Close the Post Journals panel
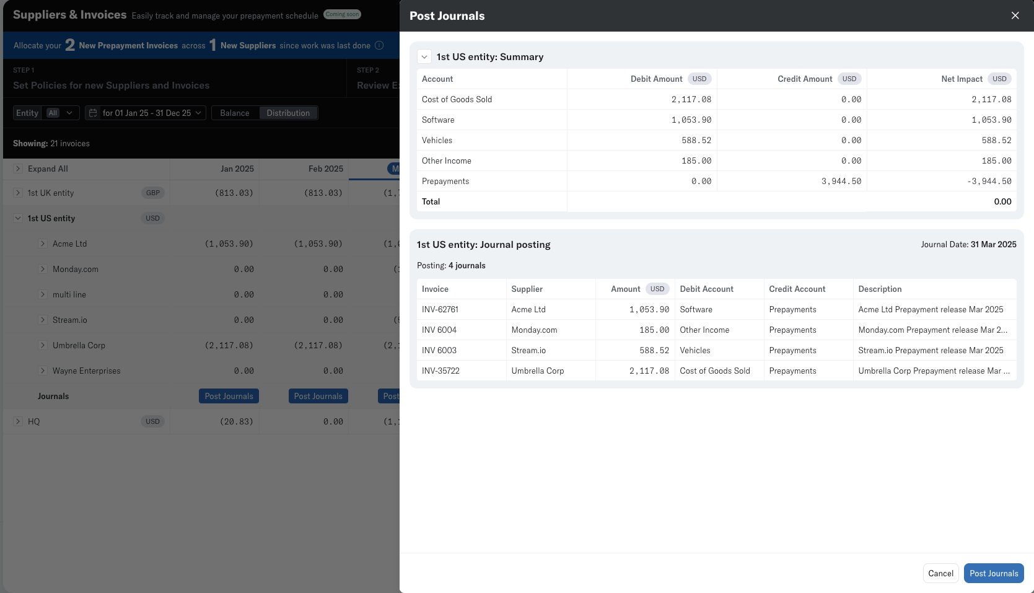Viewport: 1034px width, 593px height. click(x=1015, y=15)
